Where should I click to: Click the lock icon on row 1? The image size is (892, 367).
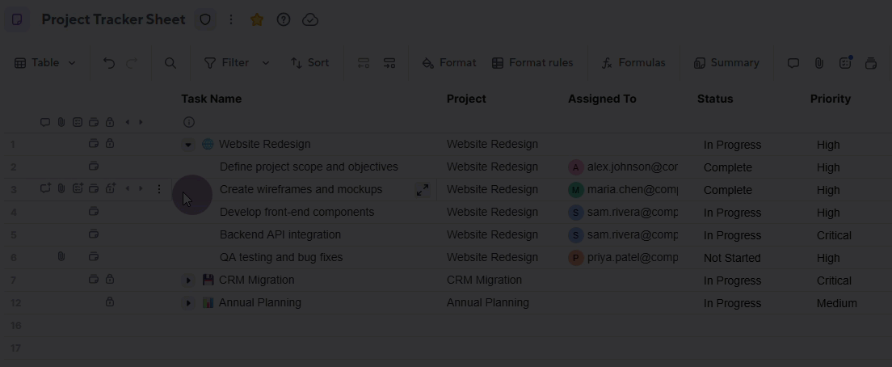click(110, 143)
